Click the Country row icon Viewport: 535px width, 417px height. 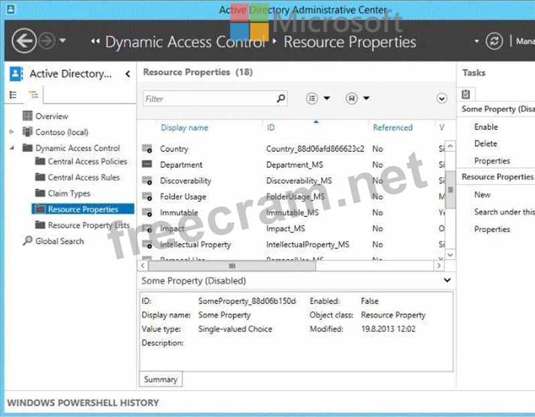pyautogui.click(x=147, y=149)
